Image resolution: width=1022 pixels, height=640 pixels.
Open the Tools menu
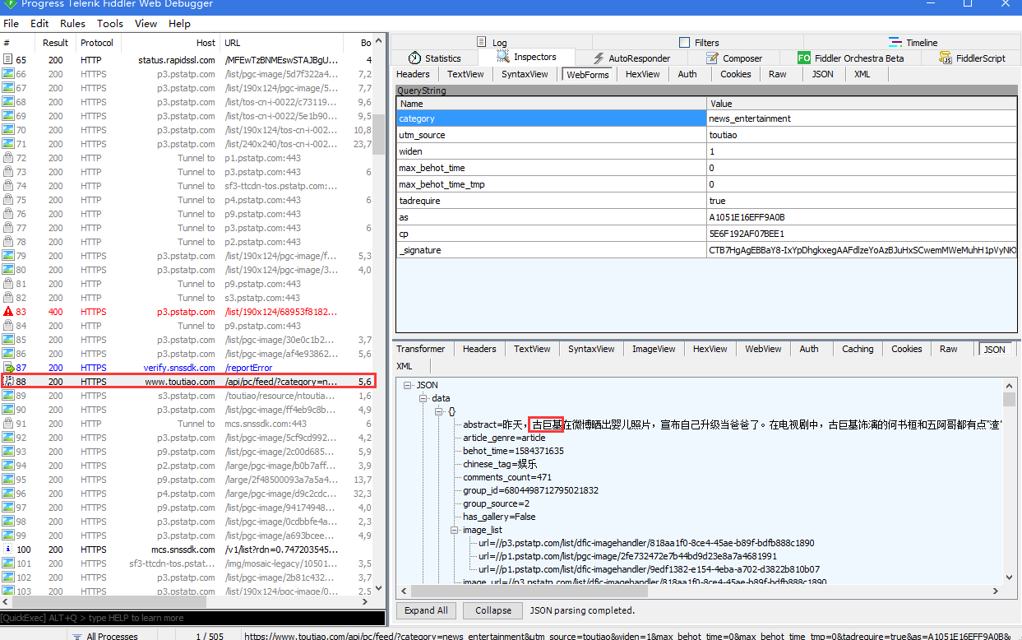click(x=110, y=24)
